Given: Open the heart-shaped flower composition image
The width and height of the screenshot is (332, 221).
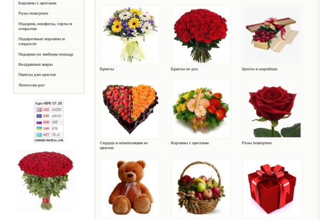Looking at the screenshot, I should [x=130, y=109].
